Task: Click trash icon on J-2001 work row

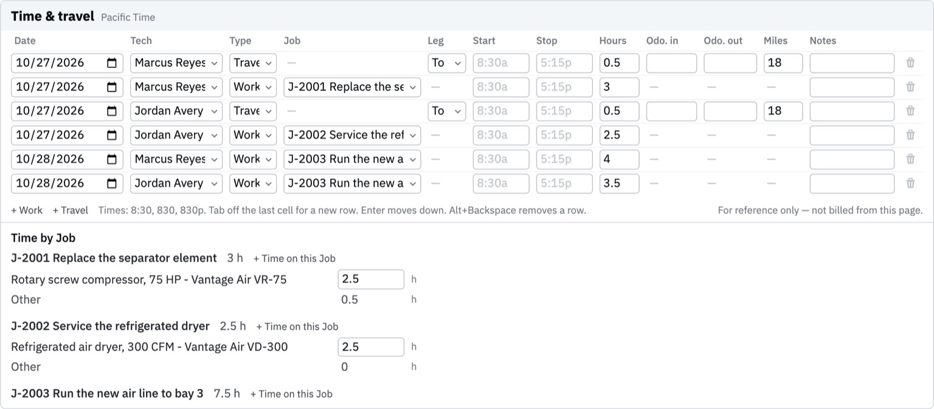Action: click(910, 87)
